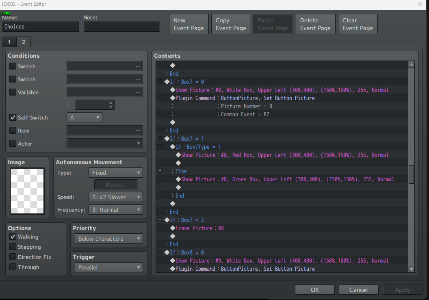429x300 pixels.
Task: Collapse the If Box7 = 0 block
Action: (160, 81)
